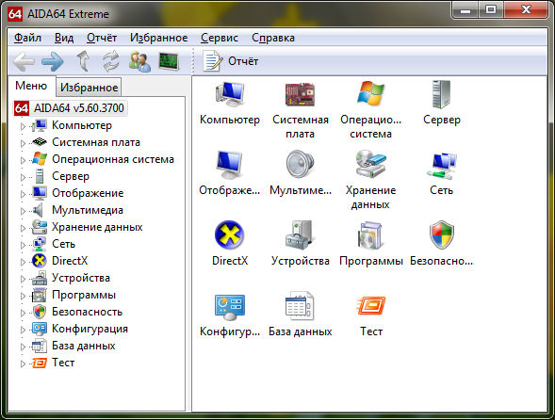555x420 pixels.
Task: Click the users icon in the toolbar
Action: coord(139,61)
